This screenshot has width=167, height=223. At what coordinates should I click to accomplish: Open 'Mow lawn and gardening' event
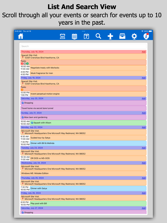[83, 117]
